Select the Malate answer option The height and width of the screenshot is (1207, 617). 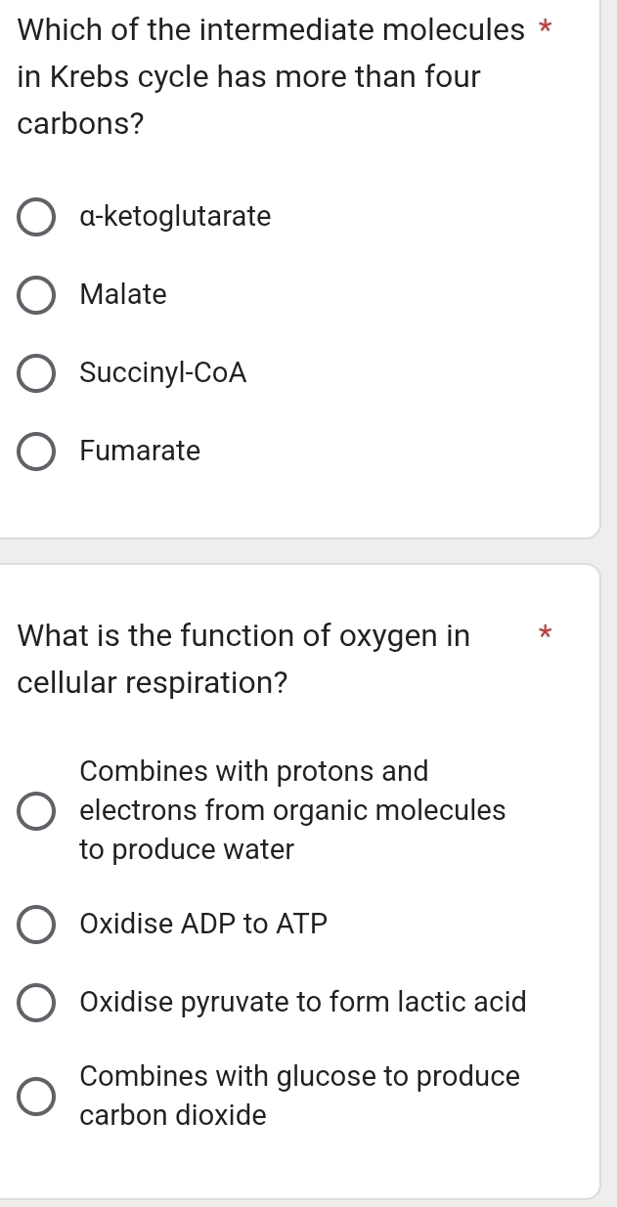[36, 295]
